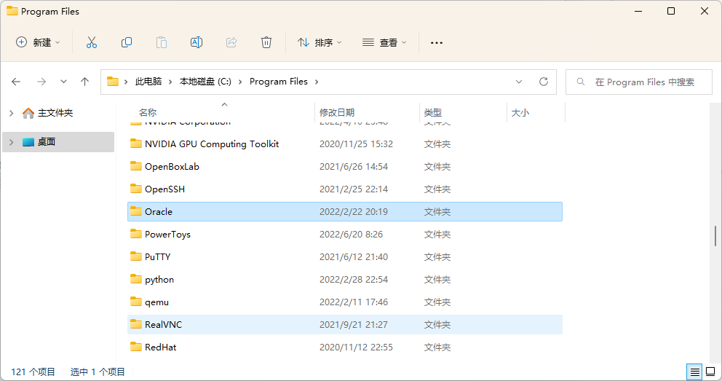Click the Home folder icon in sidebar

[x=28, y=113]
